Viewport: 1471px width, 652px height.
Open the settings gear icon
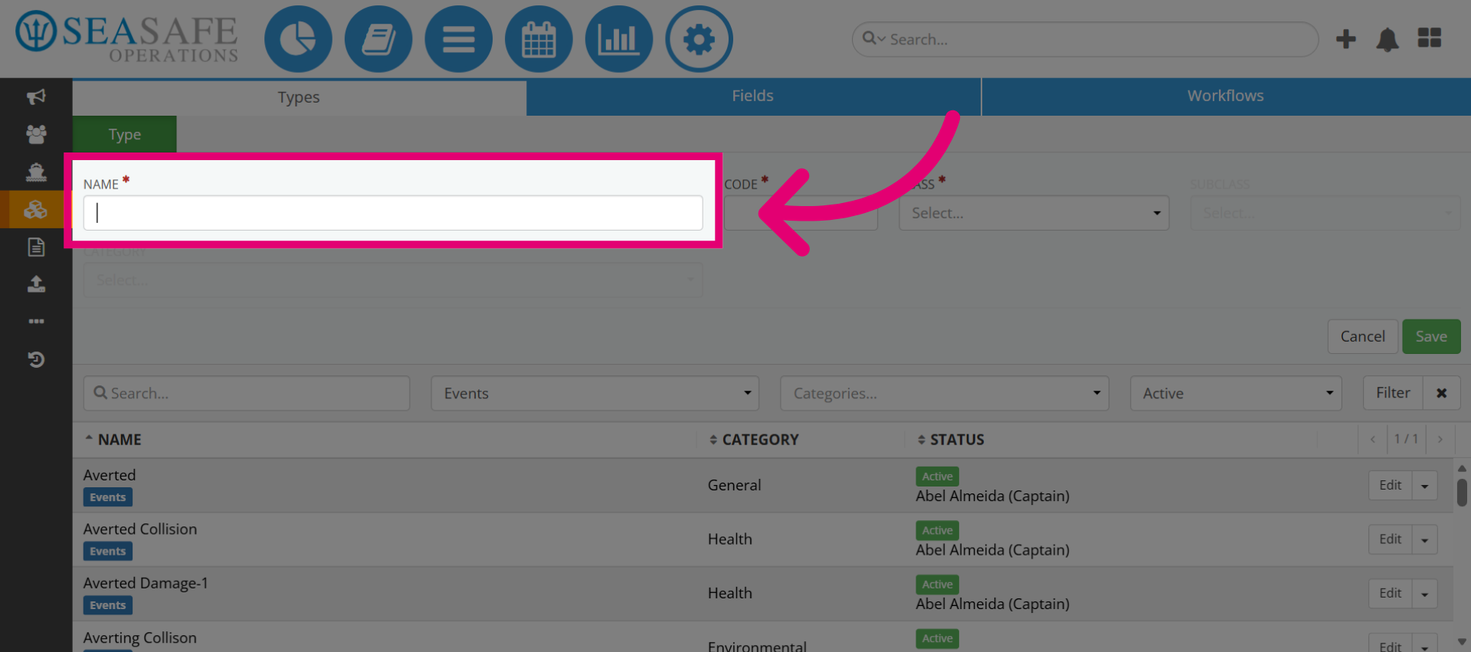pos(699,39)
